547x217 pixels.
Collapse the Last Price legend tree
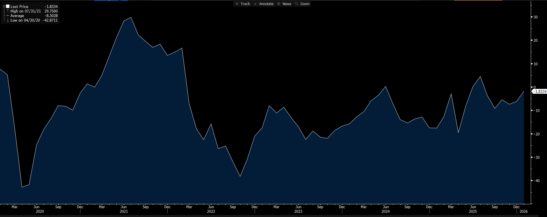(x=4, y=6)
